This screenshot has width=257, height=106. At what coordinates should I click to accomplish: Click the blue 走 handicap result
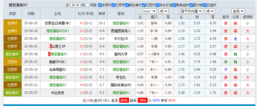[x=235, y=39]
